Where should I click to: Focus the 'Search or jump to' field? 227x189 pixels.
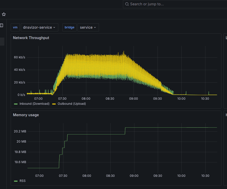pos(175,4)
